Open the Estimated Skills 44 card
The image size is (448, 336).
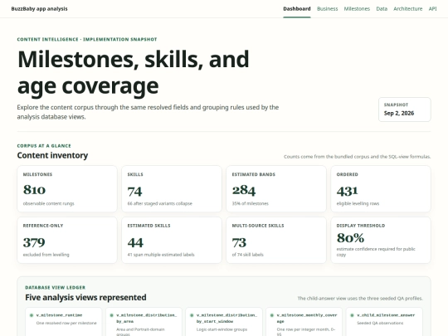172,240
